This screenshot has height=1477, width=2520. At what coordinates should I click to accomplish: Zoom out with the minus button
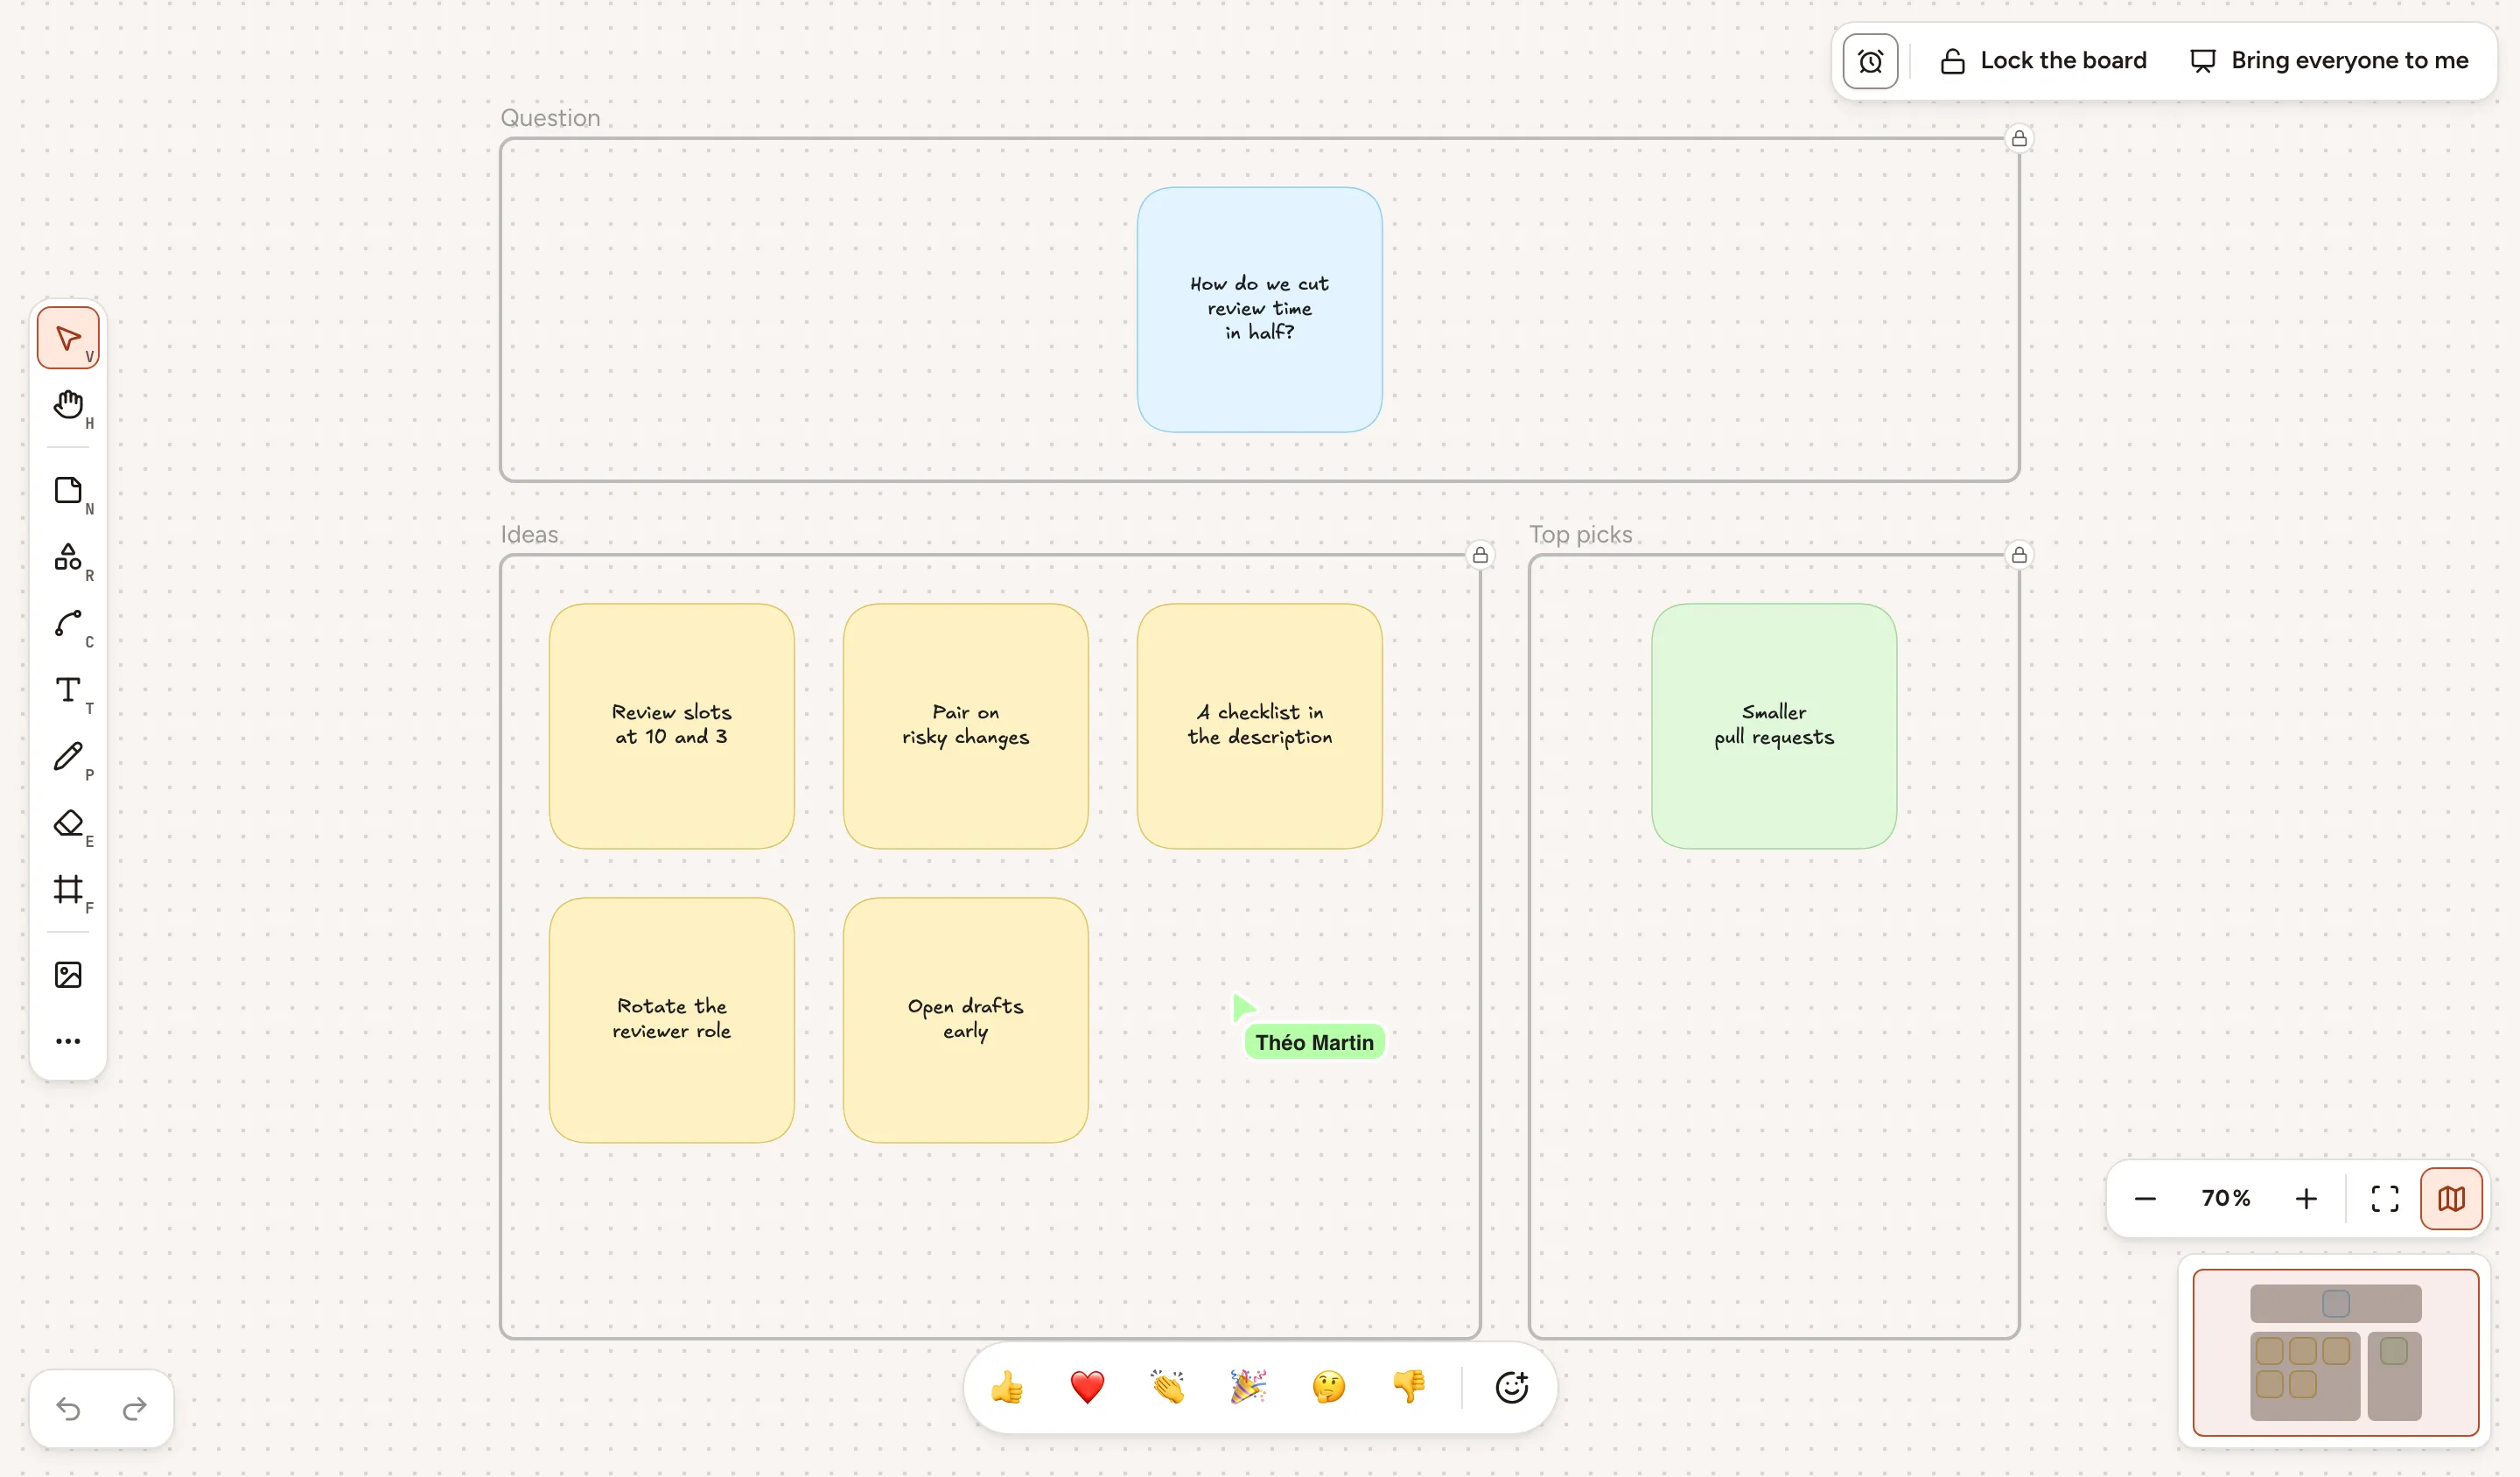pos(2145,1198)
